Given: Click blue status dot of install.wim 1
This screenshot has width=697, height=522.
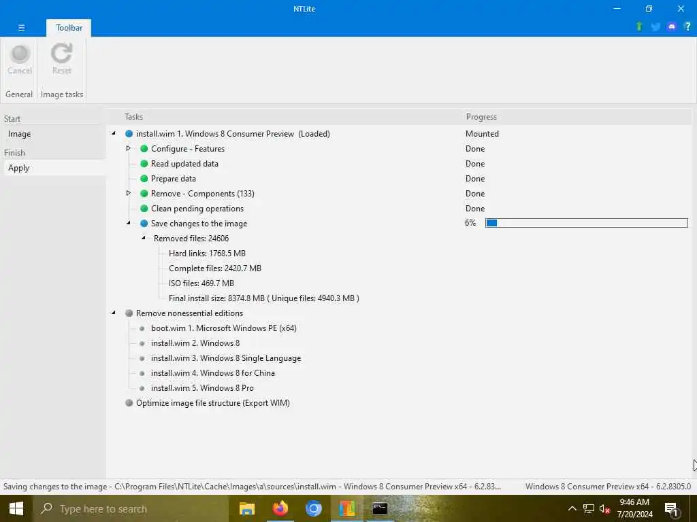Looking at the screenshot, I should pyautogui.click(x=129, y=134).
